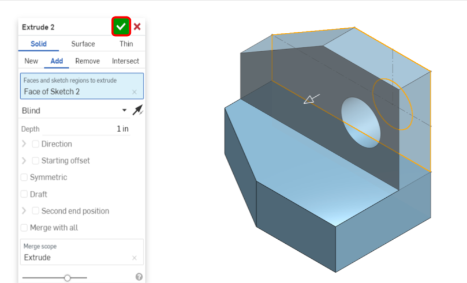Enable the Second end position checkbox
467x283 pixels.
click(x=35, y=211)
